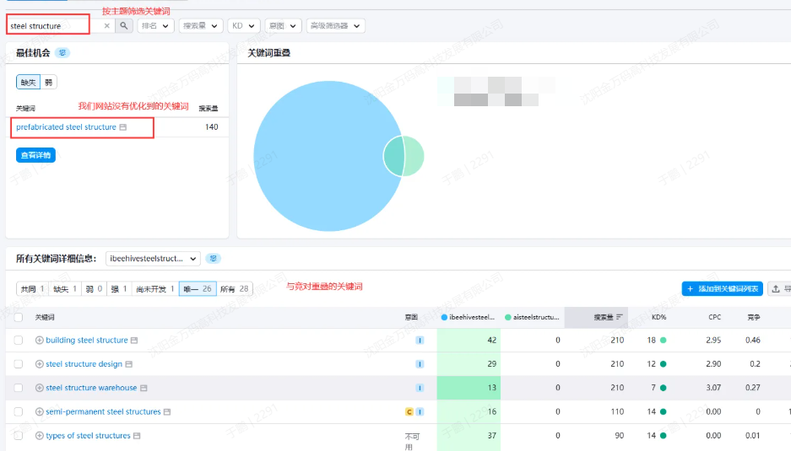Click the magnifier search icon
The image size is (791, 451).
[x=124, y=26]
